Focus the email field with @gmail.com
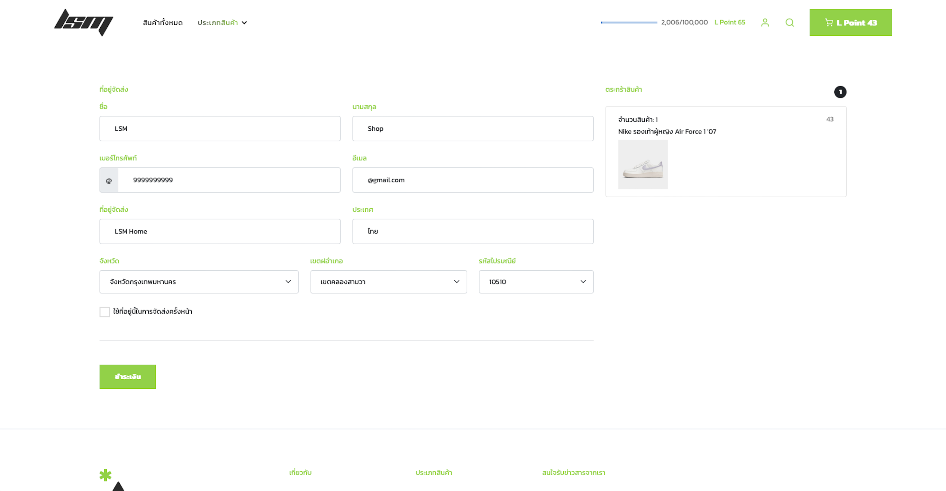This screenshot has height=491, width=946. point(473,180)
